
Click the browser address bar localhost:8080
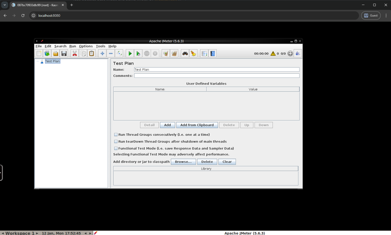[x=195, y=16]
